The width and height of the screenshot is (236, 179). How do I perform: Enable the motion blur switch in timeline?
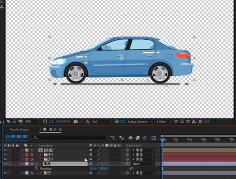tap(145, 138)
